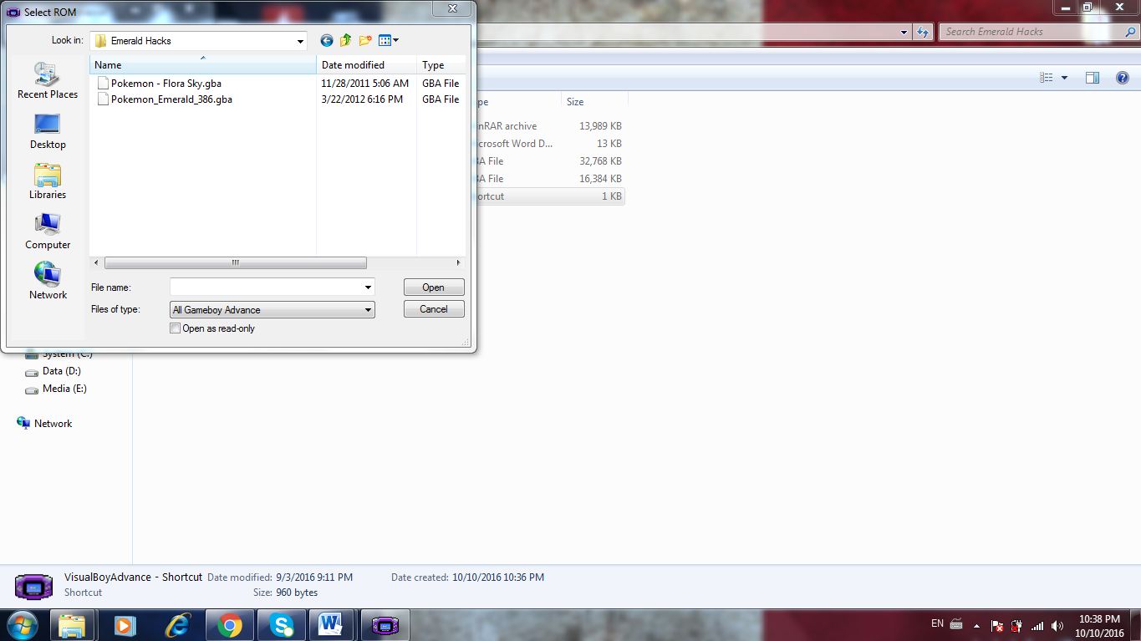This screenshot has height=641, width=1141.
Task: Open Explorer view options dropdown arrow
Action: 1064,78
